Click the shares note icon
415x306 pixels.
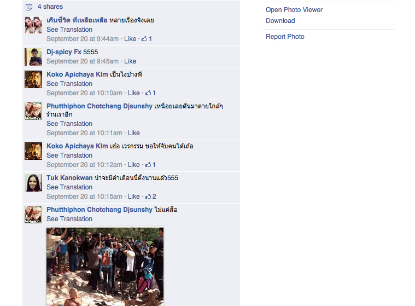pos(29,7)
